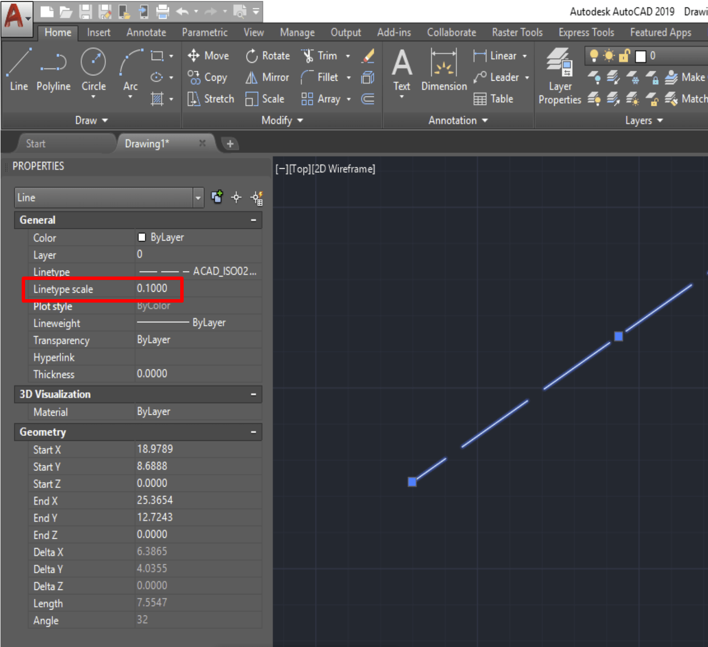
Task: Click the Linetype scale value field
Action: (x=198, y=289)
